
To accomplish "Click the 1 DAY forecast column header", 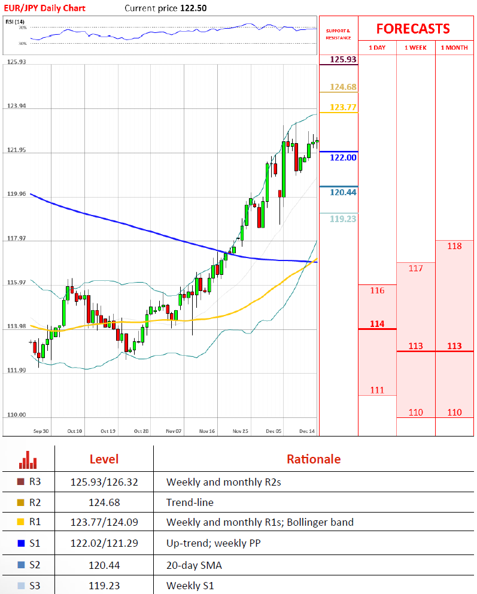I will tap(377, 48).
